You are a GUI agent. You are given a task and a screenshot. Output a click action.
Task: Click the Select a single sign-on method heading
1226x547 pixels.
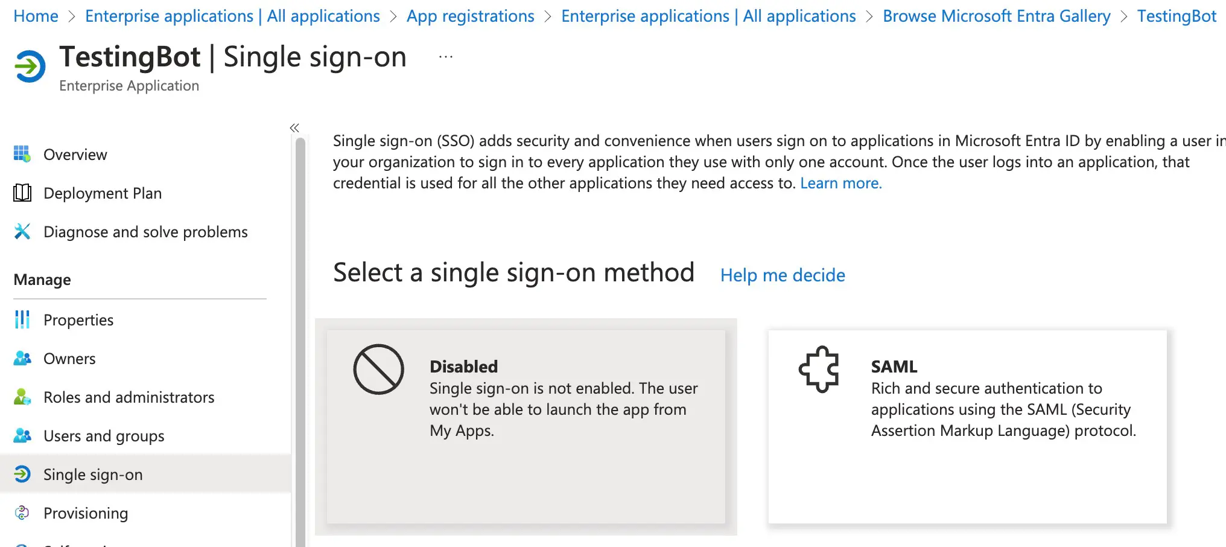(x=513, y=272)
